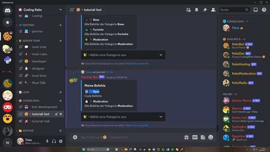Open Discord direct messages home icon
Image resolution: width=270 pixels, height=152 pixels.
pyautogui.click(x=8, y=11)
